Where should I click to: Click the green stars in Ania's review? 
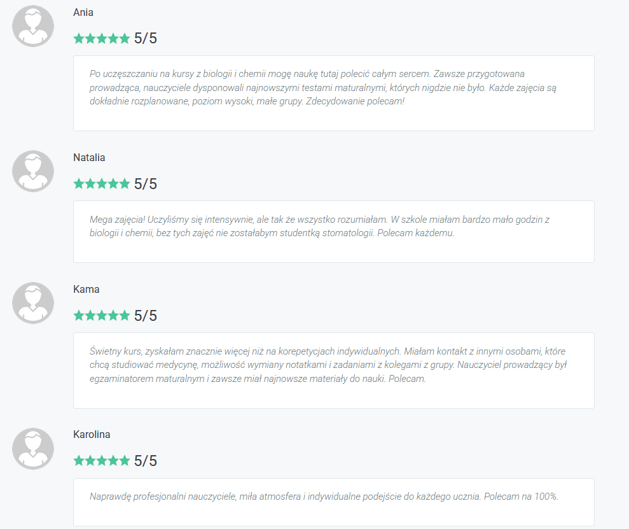(x=101, y=39)
